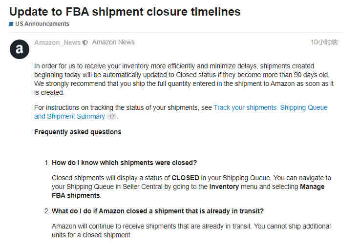Open the US Announcements category

pyautogui.click(x=42, y=24)
